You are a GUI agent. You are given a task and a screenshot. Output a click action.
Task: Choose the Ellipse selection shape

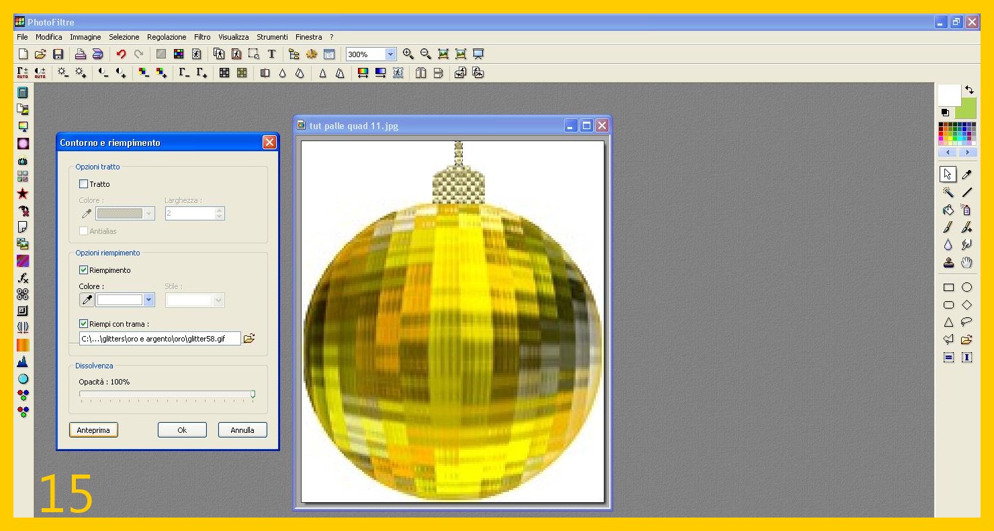967,287
